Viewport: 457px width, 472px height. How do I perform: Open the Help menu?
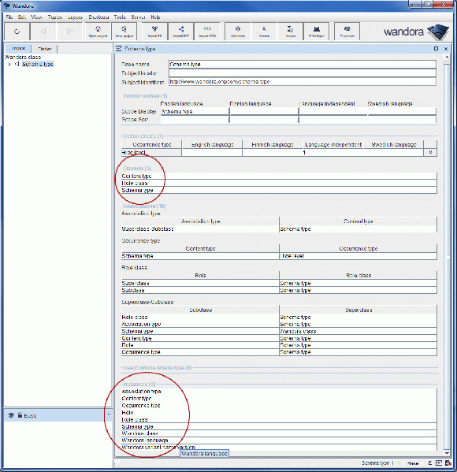155,17
